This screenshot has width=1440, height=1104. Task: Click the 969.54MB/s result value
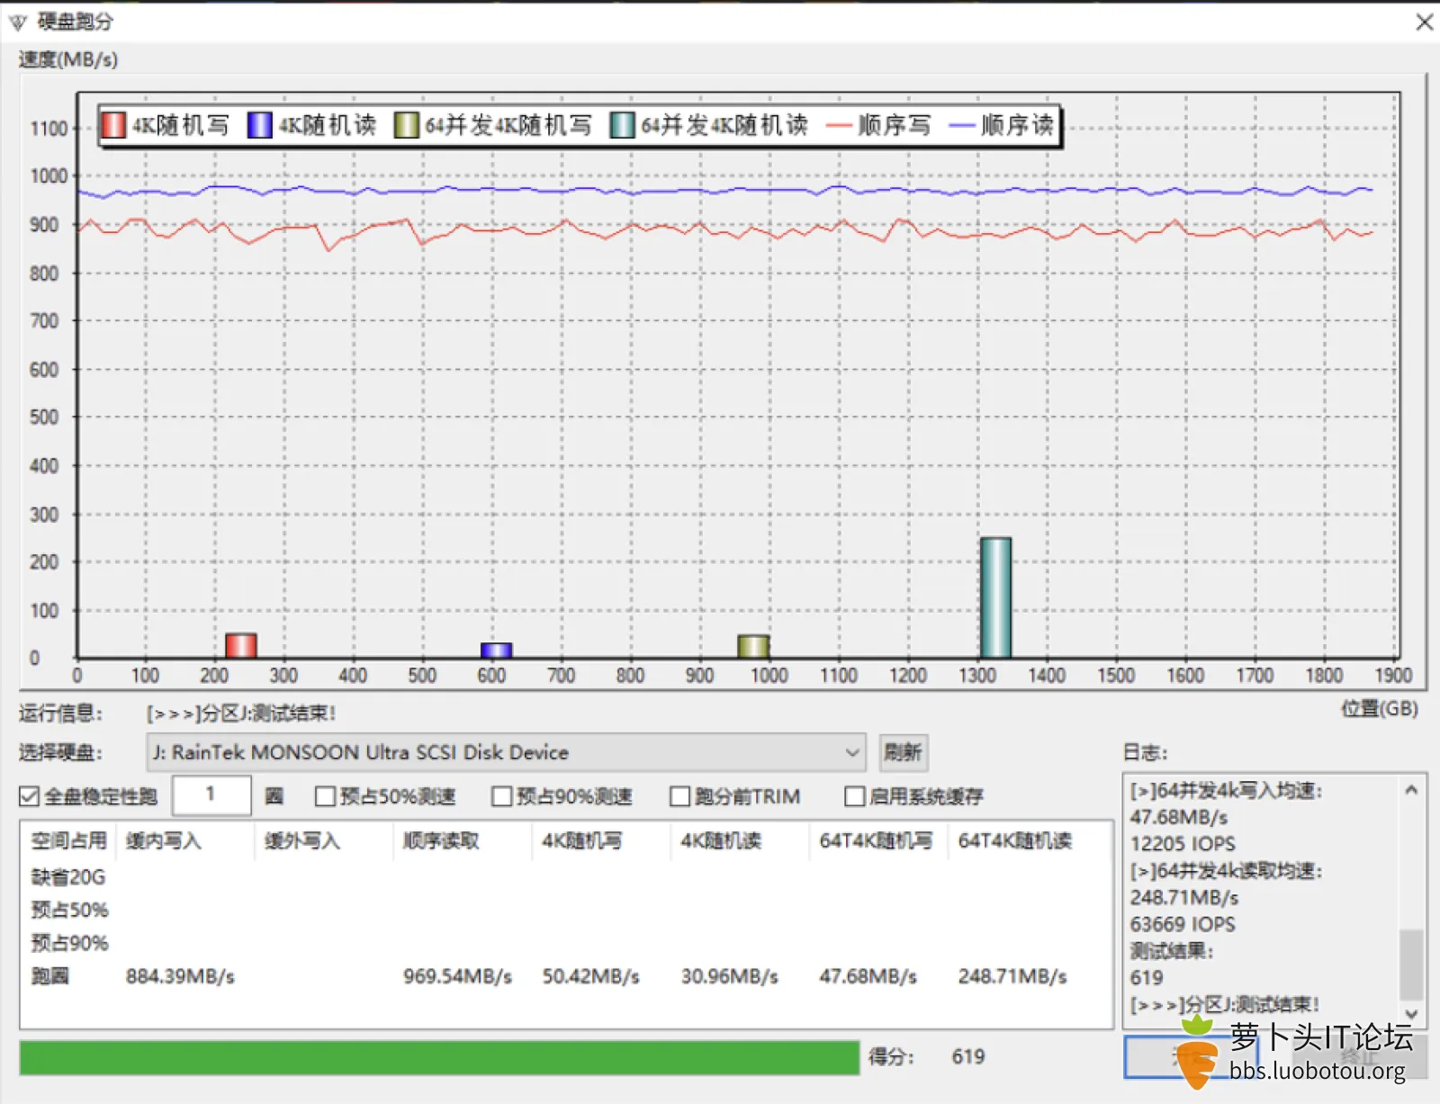click(x=457, y=976)
